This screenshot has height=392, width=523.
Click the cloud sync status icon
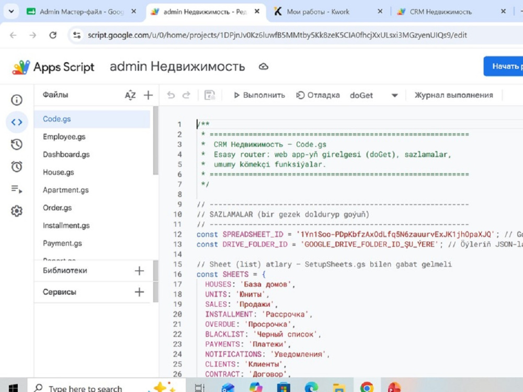(264, 67)
